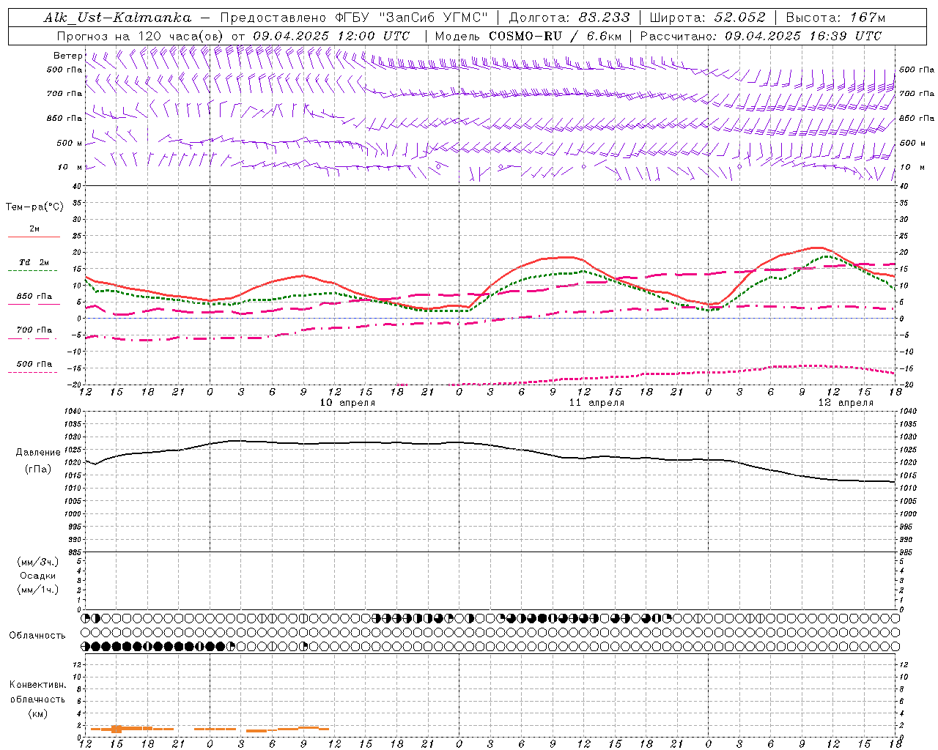
Task: Click the 12 апреля date label
Action: coord(846,403)
